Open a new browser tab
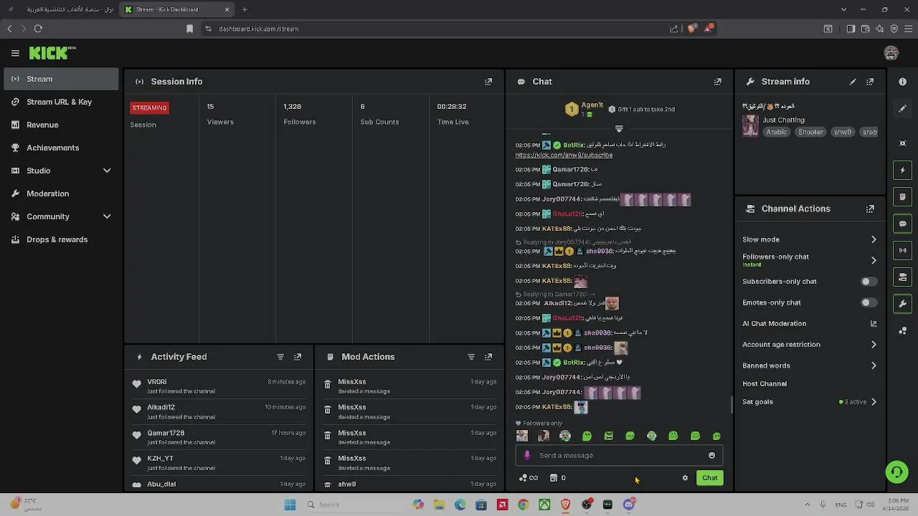918x516 pixels. [x=245, y=9]
